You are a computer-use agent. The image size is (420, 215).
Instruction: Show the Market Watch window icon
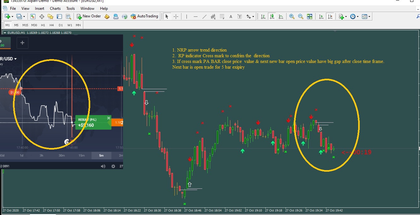(33, 16)
